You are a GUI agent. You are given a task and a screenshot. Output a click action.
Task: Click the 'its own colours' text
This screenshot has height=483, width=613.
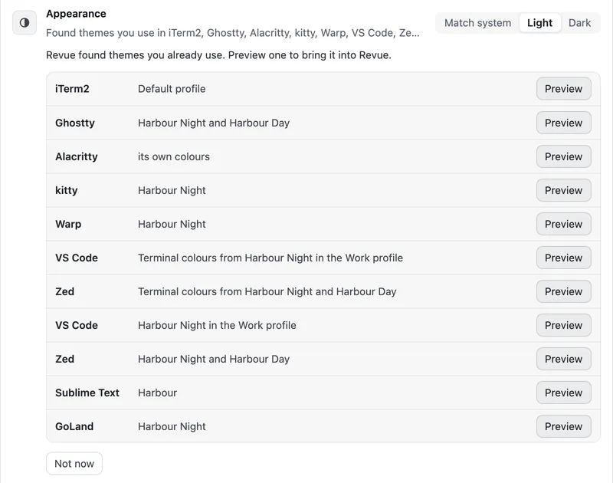click(174, 156)
